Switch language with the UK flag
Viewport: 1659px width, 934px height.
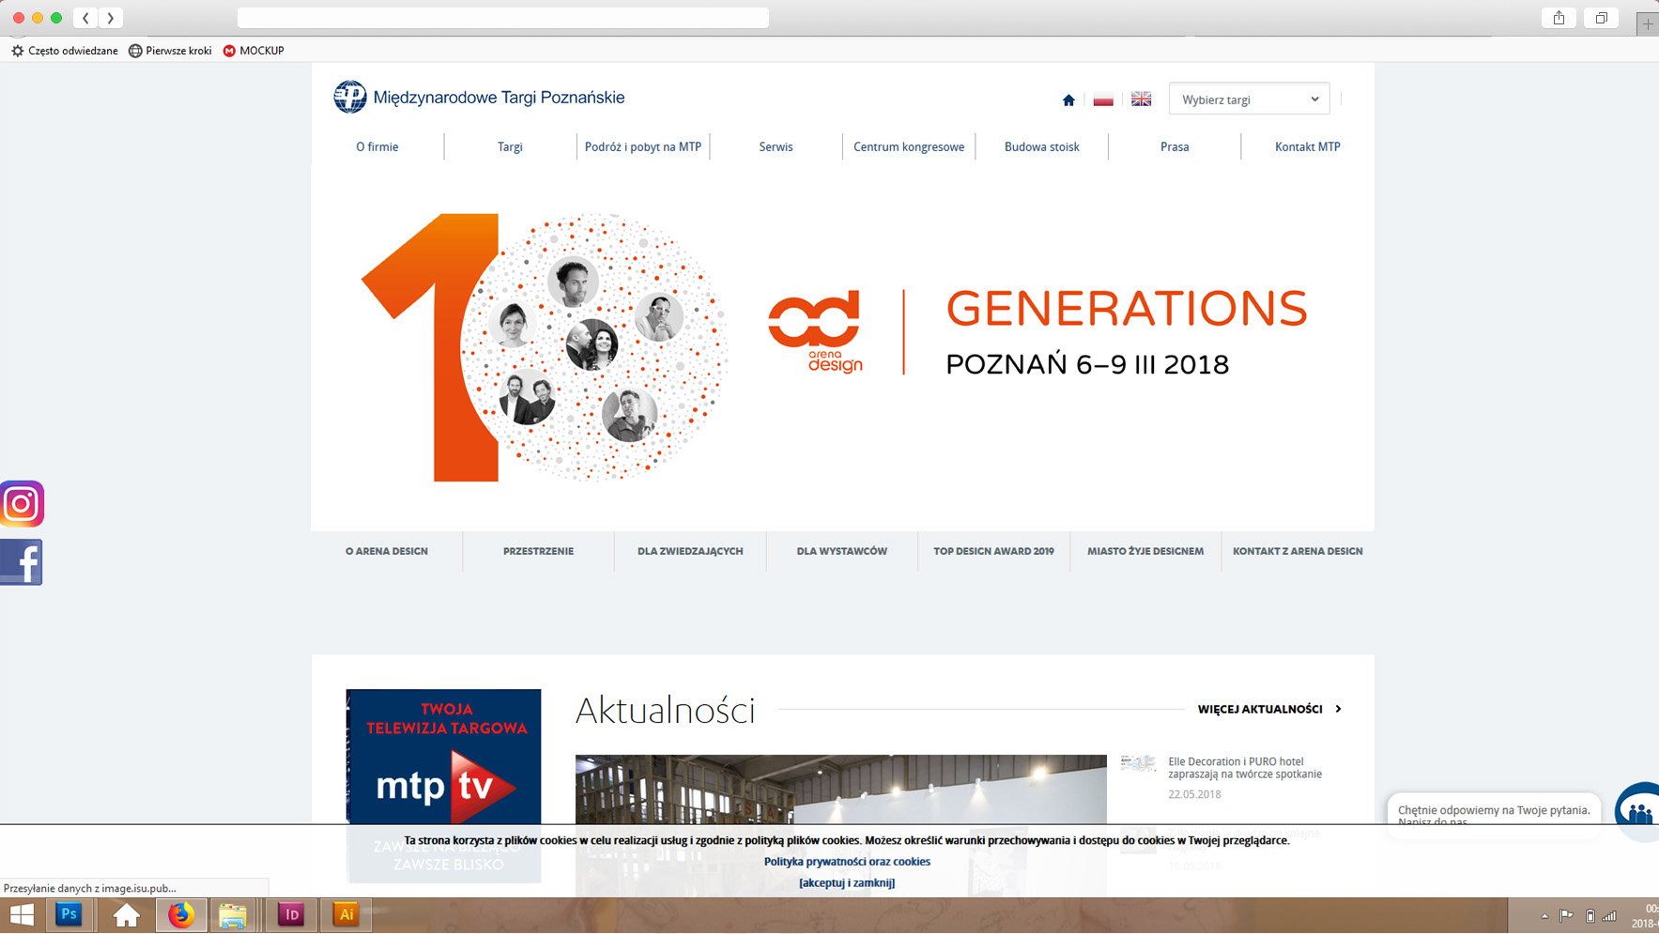(1141, 100)
